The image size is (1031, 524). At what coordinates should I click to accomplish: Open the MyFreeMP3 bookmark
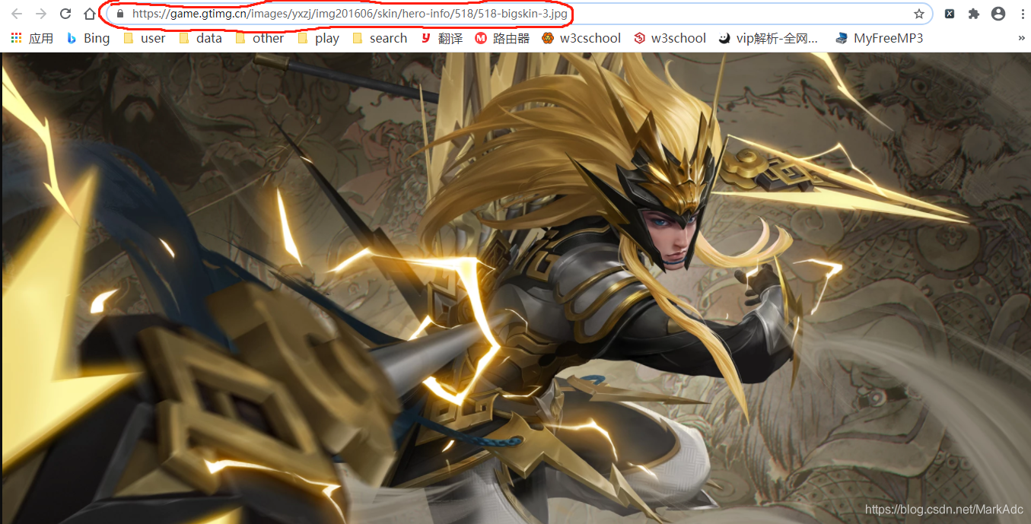point(879,38)
